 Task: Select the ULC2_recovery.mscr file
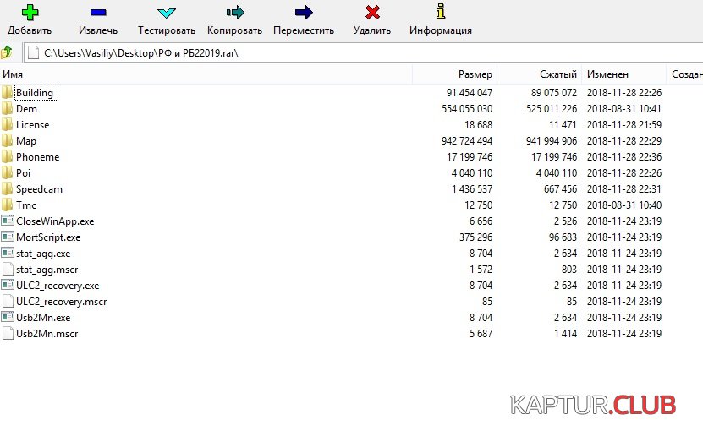[61, 302]
